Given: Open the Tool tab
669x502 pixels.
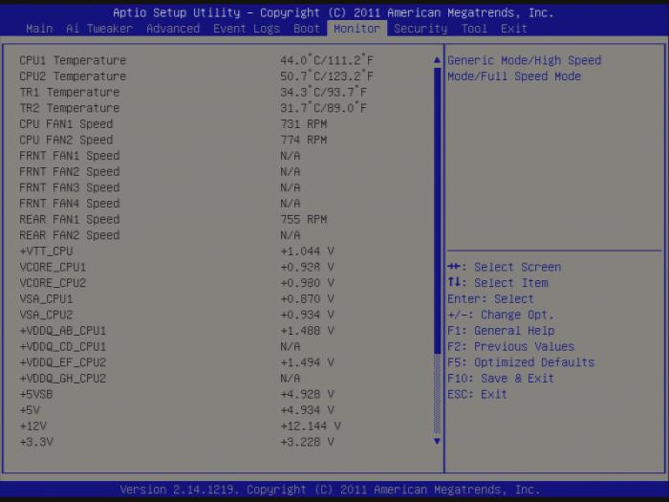Looking at the screenshot, I should [474, 29].
